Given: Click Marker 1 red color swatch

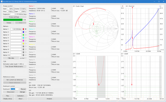Looking at the screenshot, I should point(24,29).
